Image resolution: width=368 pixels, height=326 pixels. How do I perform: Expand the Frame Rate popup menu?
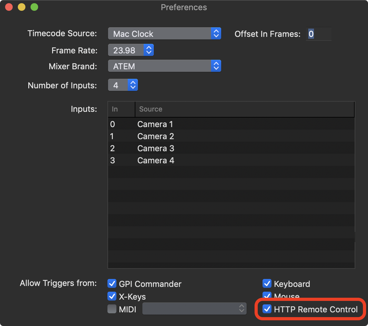pyautogui.click(x=131, y=50)
